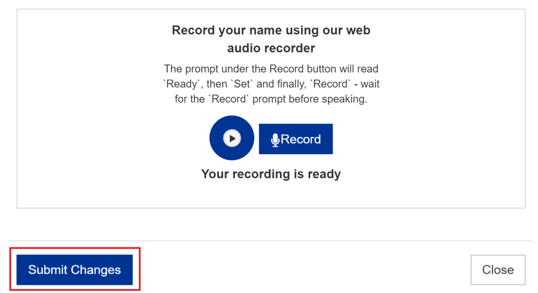Submit Changes to save the recording

[74, 270]
